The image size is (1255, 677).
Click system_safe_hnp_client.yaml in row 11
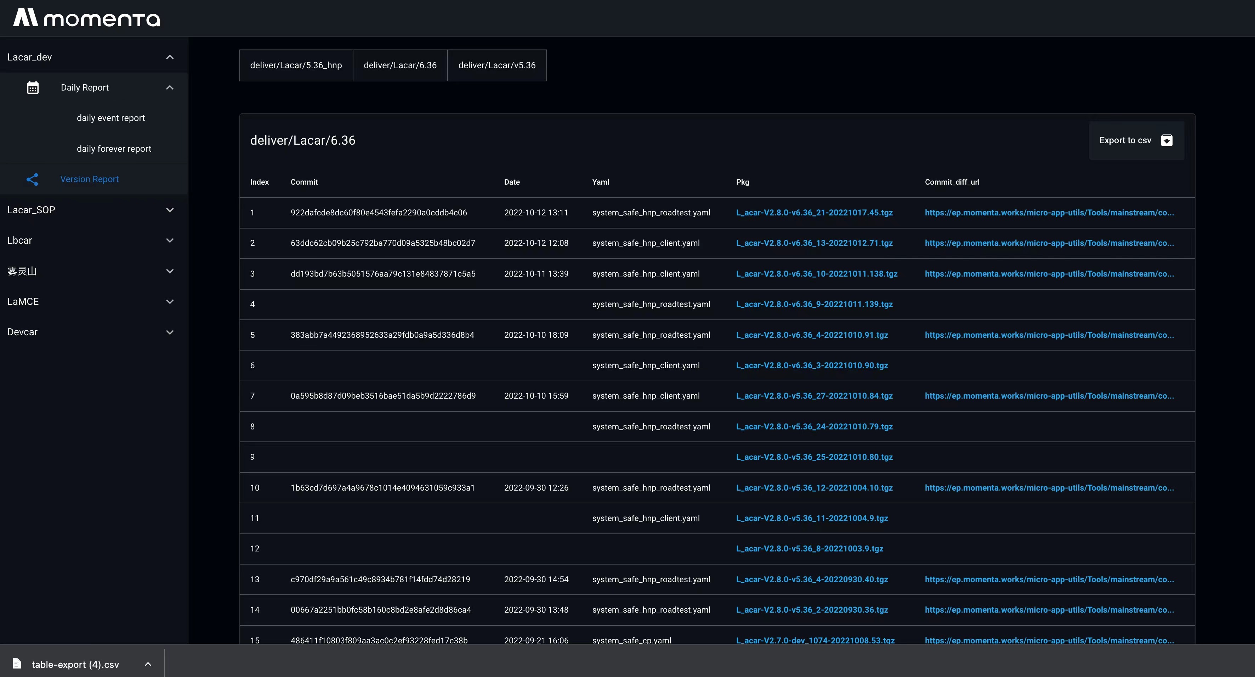646,518
